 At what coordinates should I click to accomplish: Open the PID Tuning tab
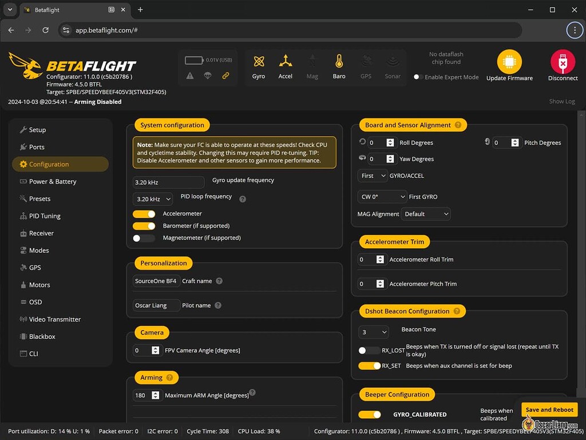60,216
